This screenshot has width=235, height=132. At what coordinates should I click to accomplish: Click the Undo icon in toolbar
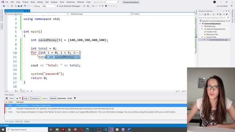(x=25, y=6)
